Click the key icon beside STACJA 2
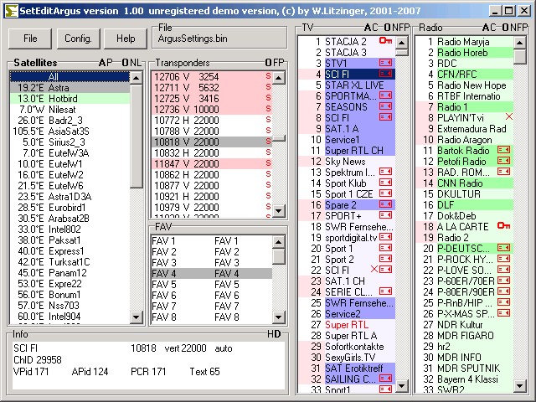 (385, 41)
